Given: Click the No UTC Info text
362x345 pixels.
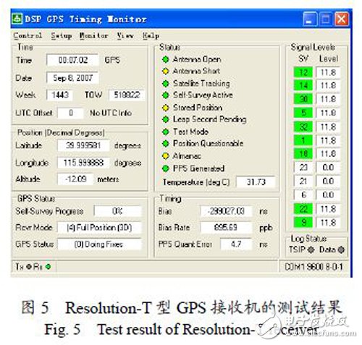Looking at the screenshot, I should pyautogui.click(x=111, y=113).
